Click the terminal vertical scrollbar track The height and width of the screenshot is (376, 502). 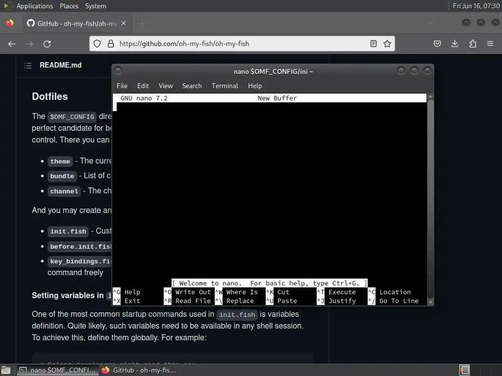click(x=430, y=200)
